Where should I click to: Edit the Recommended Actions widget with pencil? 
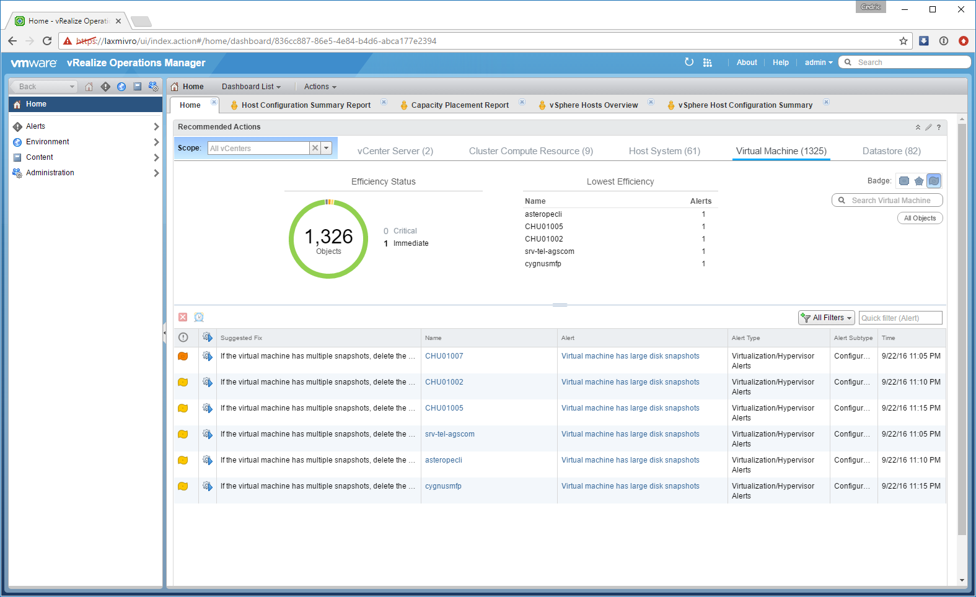[x=928, y=128]
